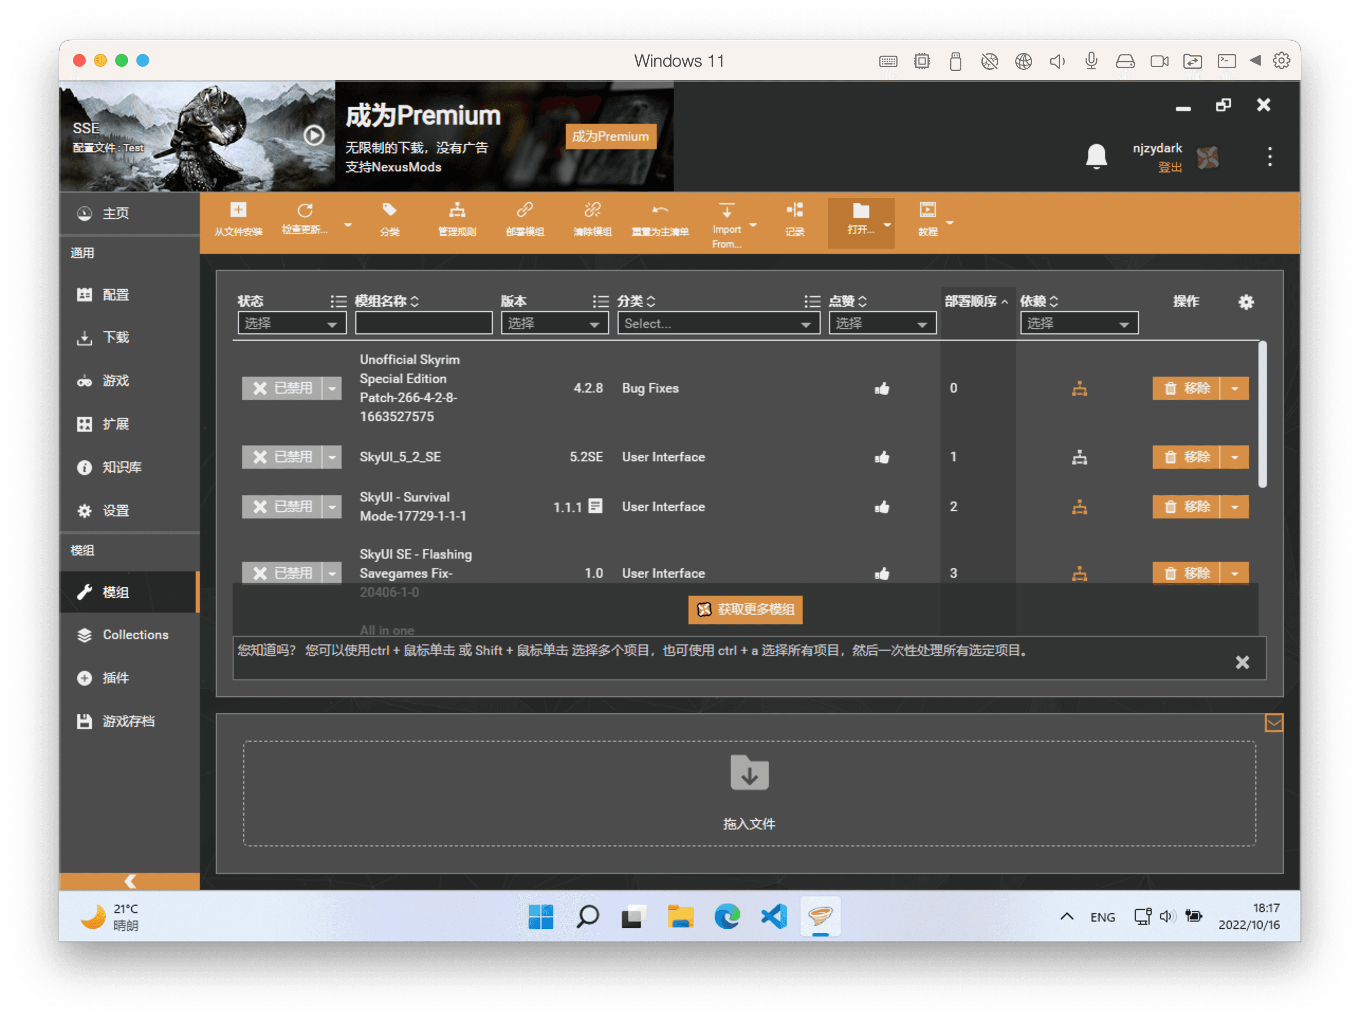Screen dimensions: 1360x1020
Task: Click dependency icon in SkyUI_5_2_SE row
Action: (1079, 457)
